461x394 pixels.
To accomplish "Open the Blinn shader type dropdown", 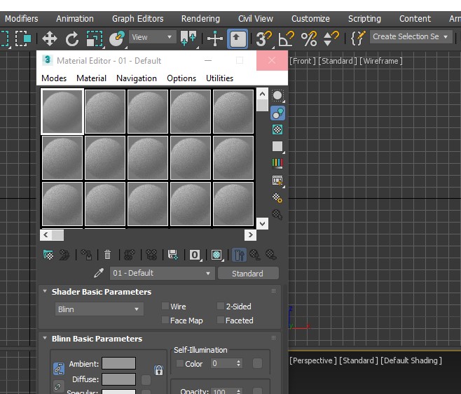I will tap(99, 309).
